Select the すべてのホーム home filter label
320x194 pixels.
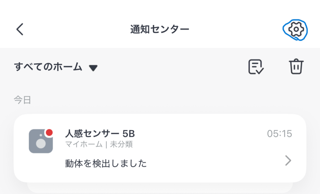(x=48, y=67)
